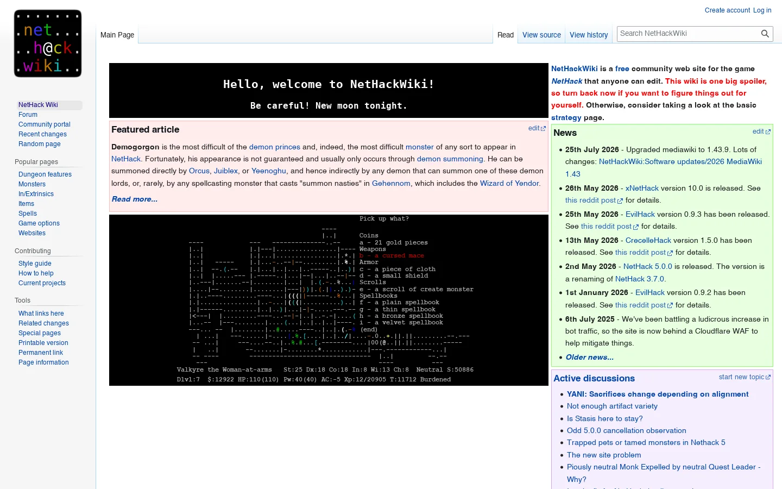
Task: Open the Forum sidebar link
Action: [28, 115]
